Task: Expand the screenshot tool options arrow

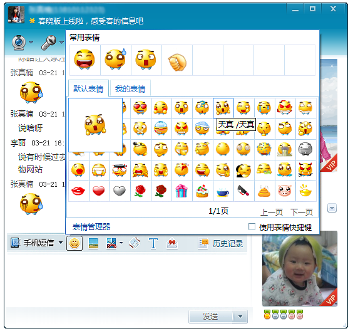Action: coord(121,243)
